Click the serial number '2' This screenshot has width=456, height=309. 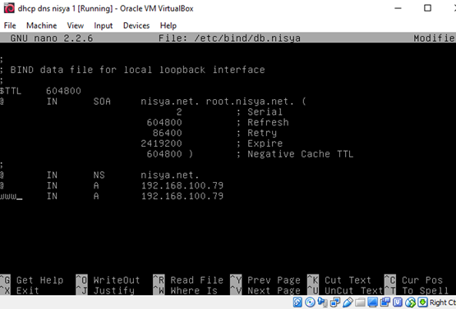pos(179,112)
